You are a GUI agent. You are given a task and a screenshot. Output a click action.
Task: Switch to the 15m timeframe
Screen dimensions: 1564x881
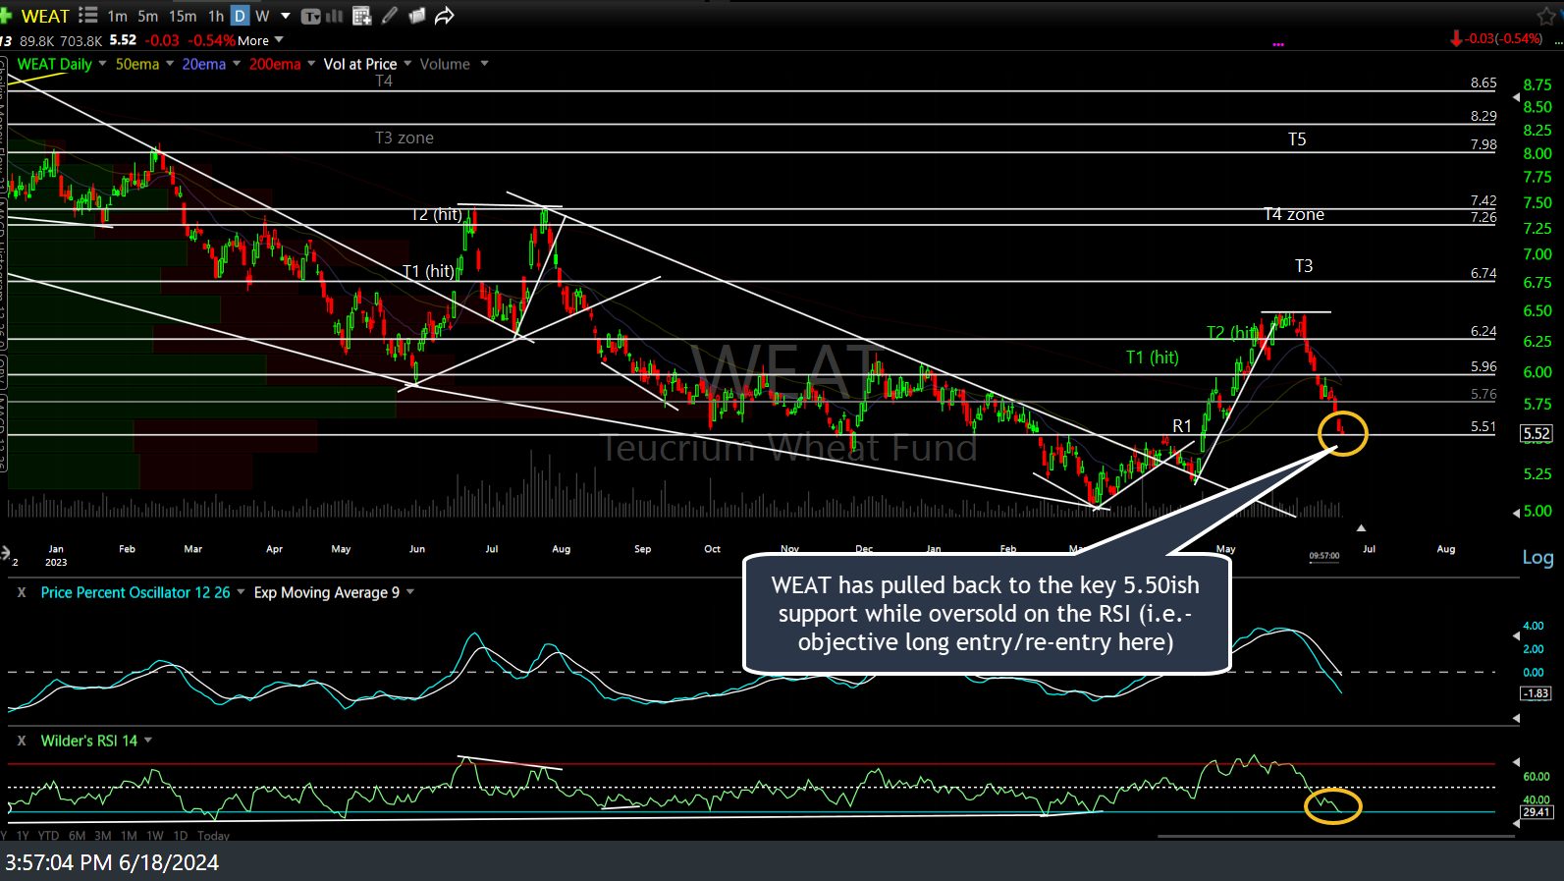[183, 16]
